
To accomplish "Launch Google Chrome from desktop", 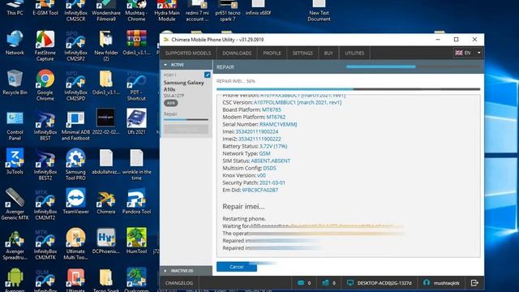I will [45, 85].
